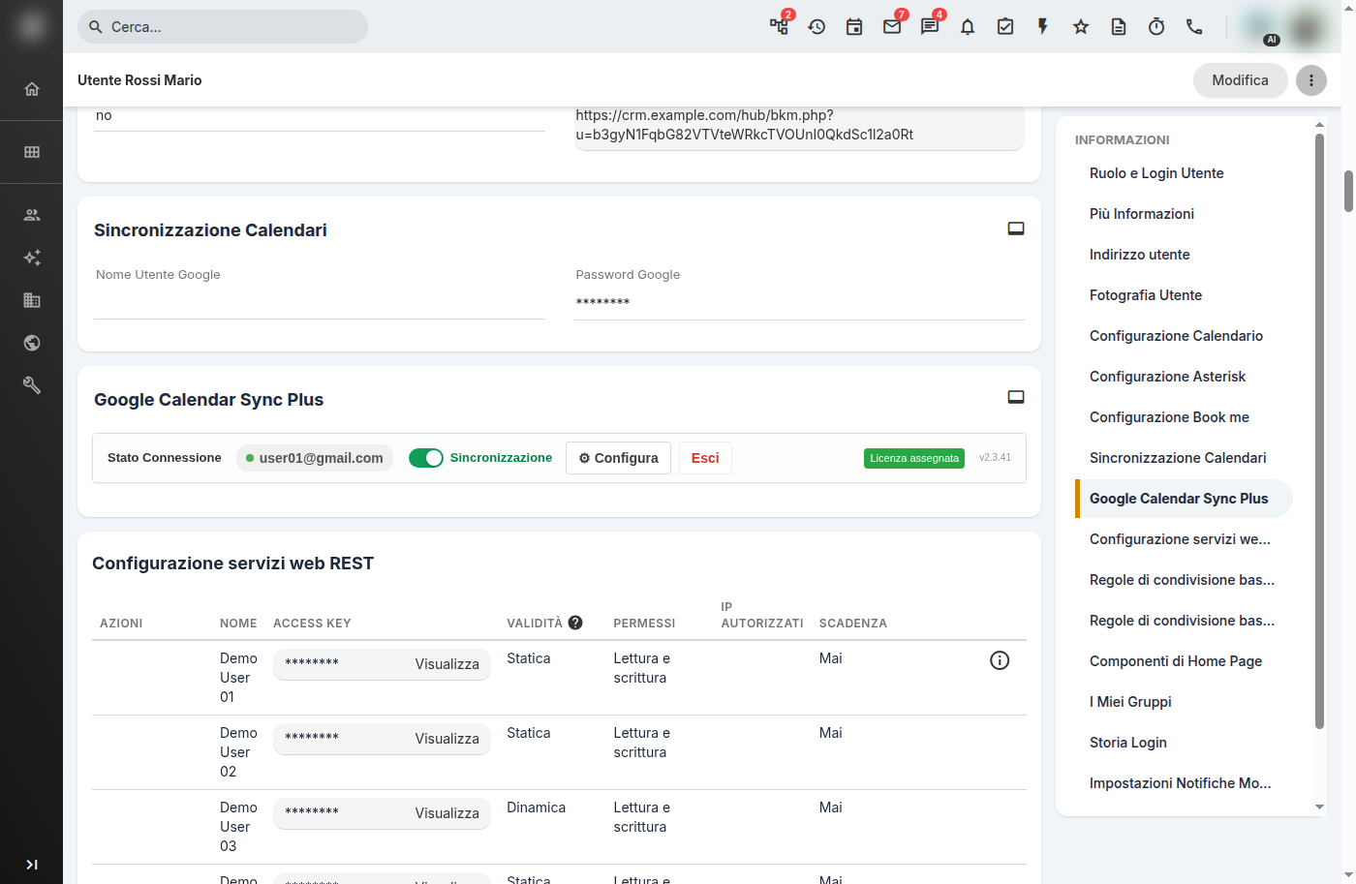This screenshot has height=884, width=1356.
Task: Open the history clock icon
Action: click(x=817, y=26)
